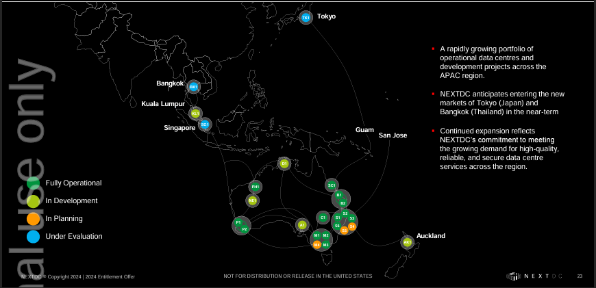Click the San Jose label
The image size is (596, 288).
coord(393,135)
